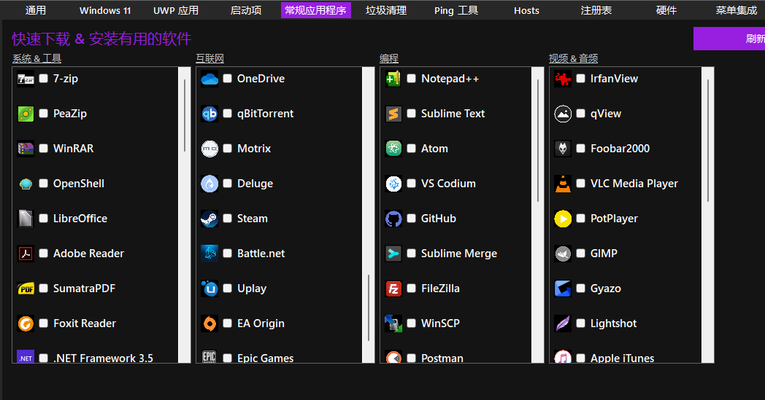Screen dimensions: 765x400
Task: Check the Apple iTunes box
Action: tap(580, 358)
